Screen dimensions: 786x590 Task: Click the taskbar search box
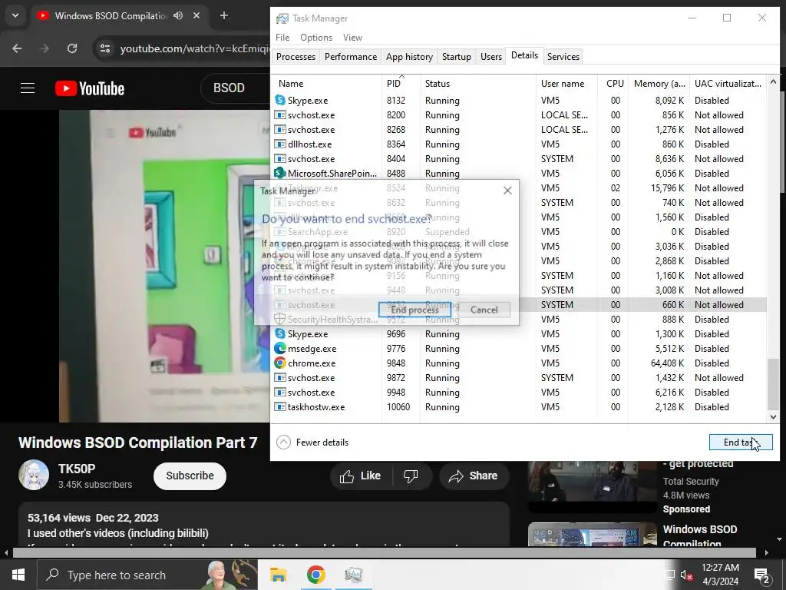pos(147,575)
